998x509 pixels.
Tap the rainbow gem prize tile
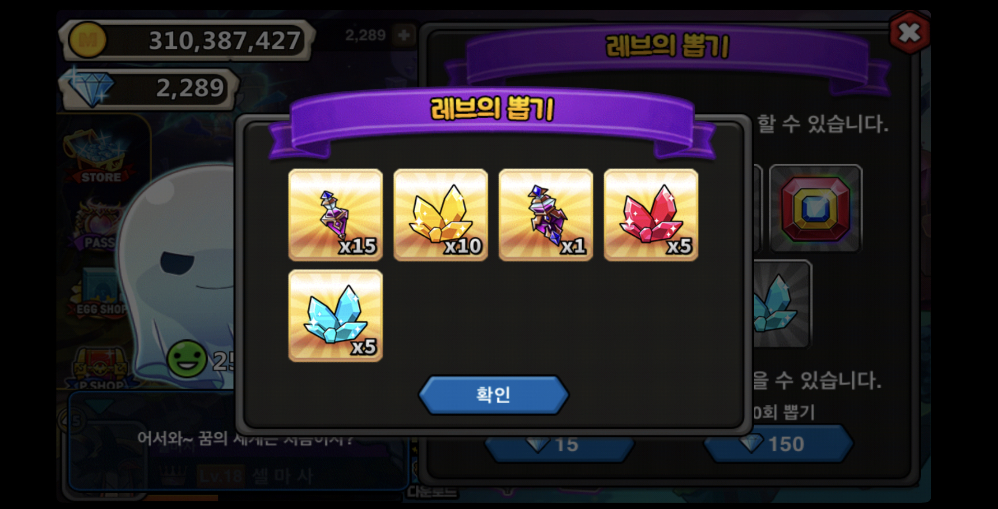816,208
